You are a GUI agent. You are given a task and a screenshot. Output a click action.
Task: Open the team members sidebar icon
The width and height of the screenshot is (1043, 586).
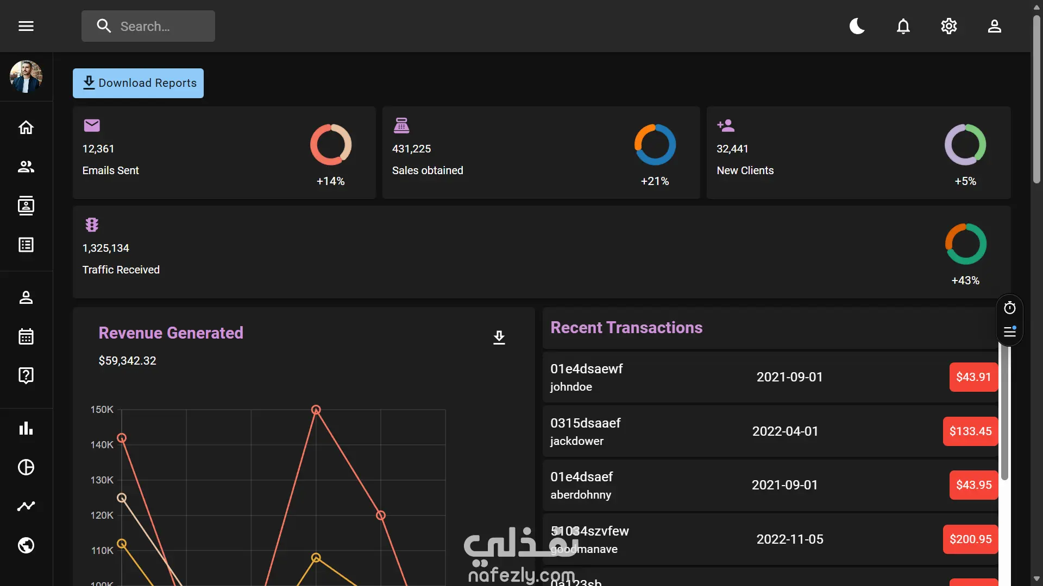click(x=26, y=167)
